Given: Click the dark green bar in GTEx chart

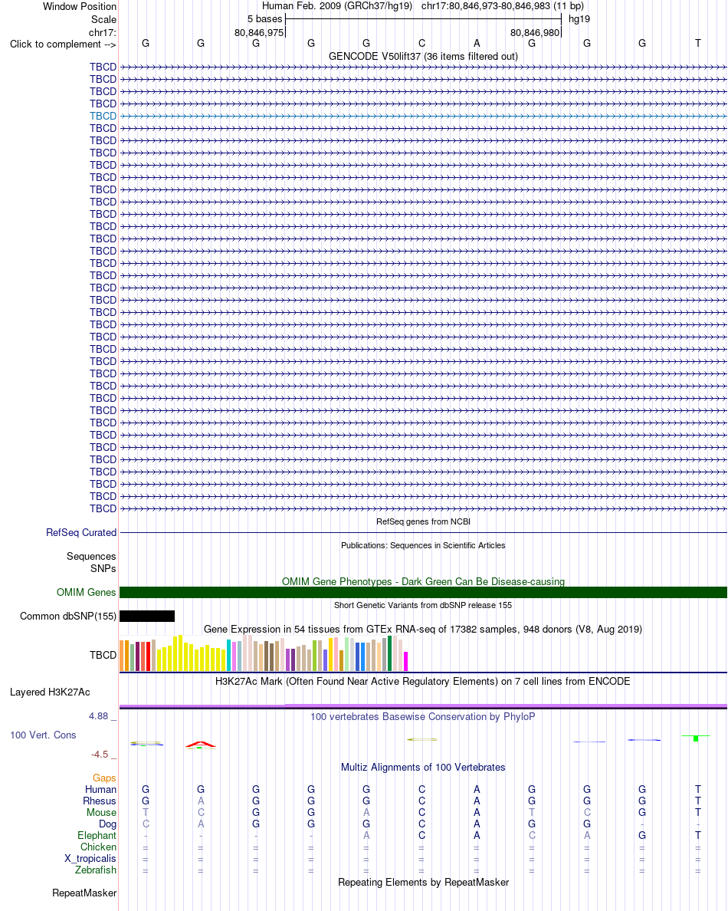Looking at the screenshot, I should (390, 653).
